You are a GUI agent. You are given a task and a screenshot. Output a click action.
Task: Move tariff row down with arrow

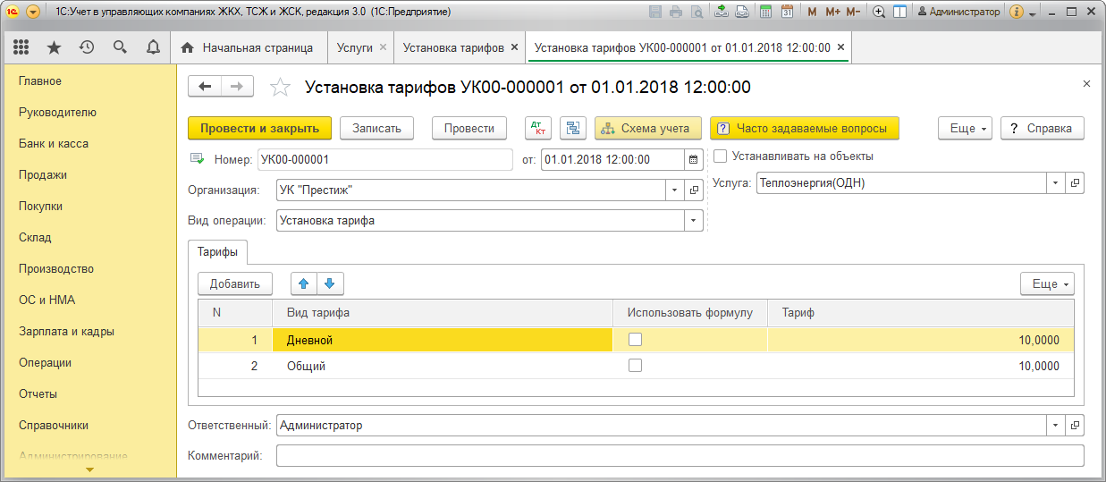pos(329,283)
